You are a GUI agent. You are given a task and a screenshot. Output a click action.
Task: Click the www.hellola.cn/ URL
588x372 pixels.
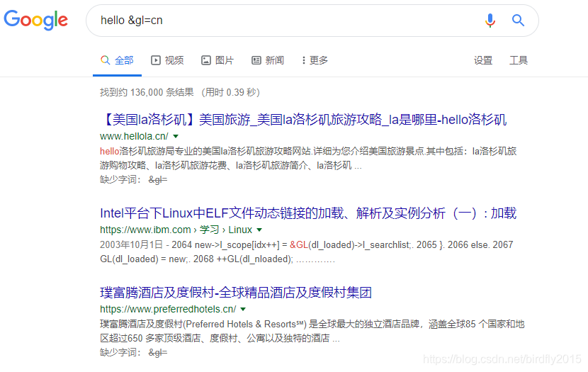[x=135, y=136]
